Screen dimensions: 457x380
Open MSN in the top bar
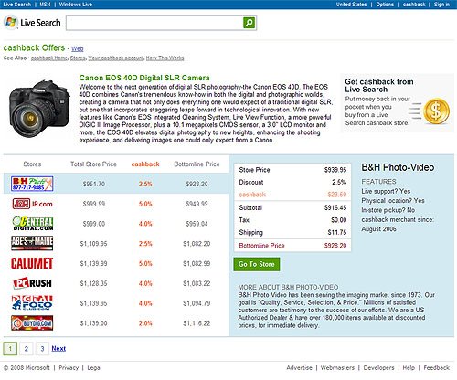[x=45, y=5]
